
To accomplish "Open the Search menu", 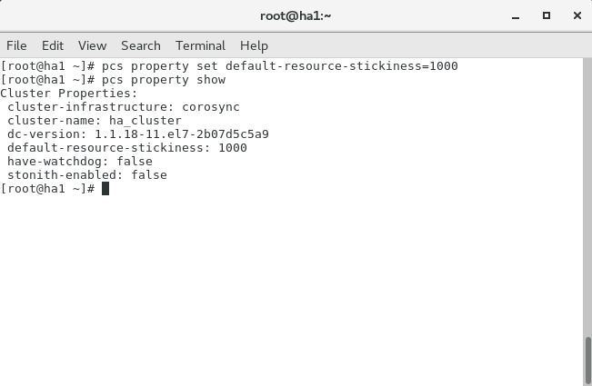I will (141, 45).
